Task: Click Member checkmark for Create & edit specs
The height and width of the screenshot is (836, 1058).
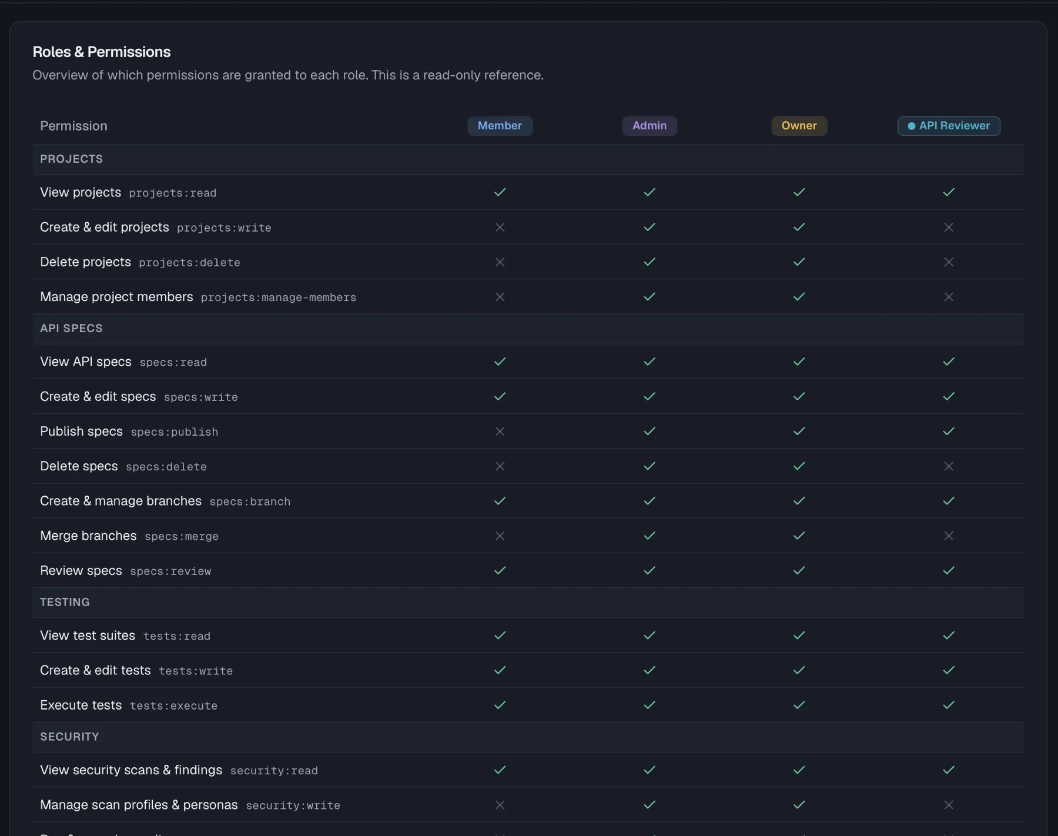Action: click(x=500, y=396)
